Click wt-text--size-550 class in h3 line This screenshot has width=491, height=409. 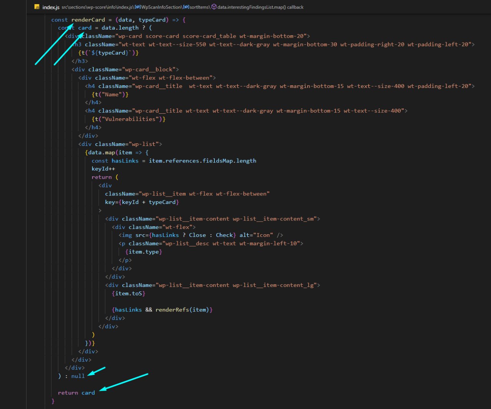177,45
